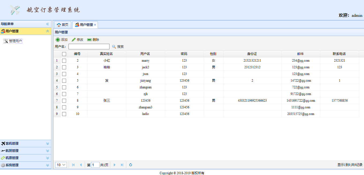364x175 pixels.
Task: Click the 性别 column header
Action: (213, 54)
